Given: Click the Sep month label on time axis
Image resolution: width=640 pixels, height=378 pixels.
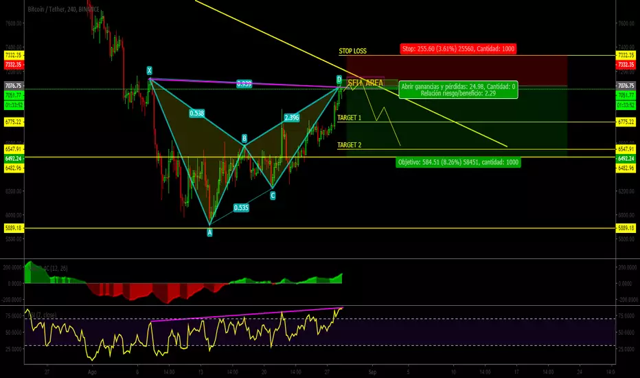Looking at the screenshot, I should coord(372,373).
